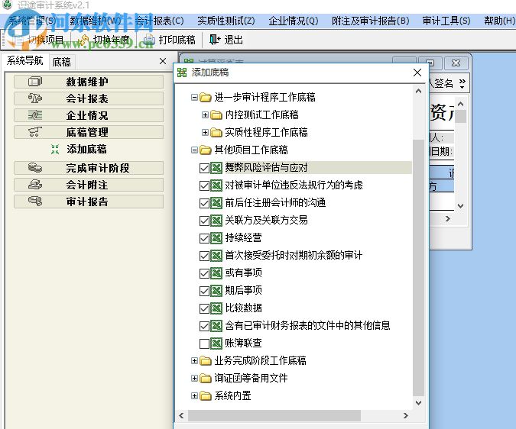Click Excel icon of 舞弊风险评估与应对
The height and width of the screenshot is (429, 516).
216,168
